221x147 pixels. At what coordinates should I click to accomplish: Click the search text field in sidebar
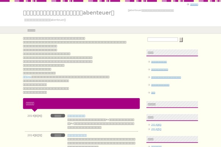tap(162, 40)
